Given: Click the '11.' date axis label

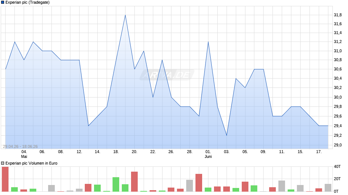Looking at the screenshot, I should click(x=282, y=152).
